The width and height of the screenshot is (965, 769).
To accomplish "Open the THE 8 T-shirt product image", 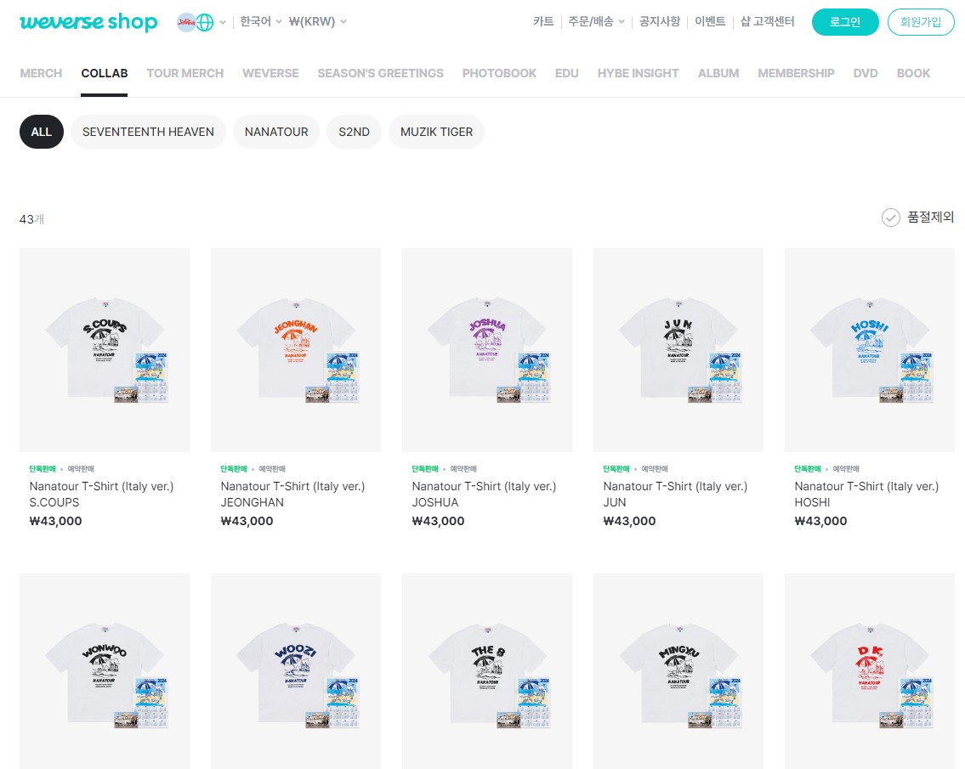I will (x=487, y=671).
